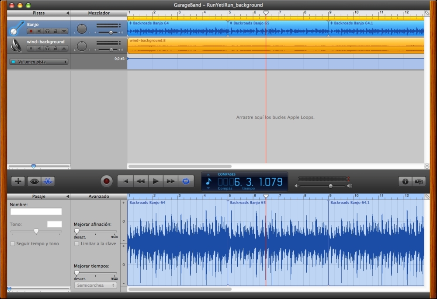Select the Backroads Banjo 64 region in timeline
This screenshot has height=299, width=437.
[x=177, y=28]
